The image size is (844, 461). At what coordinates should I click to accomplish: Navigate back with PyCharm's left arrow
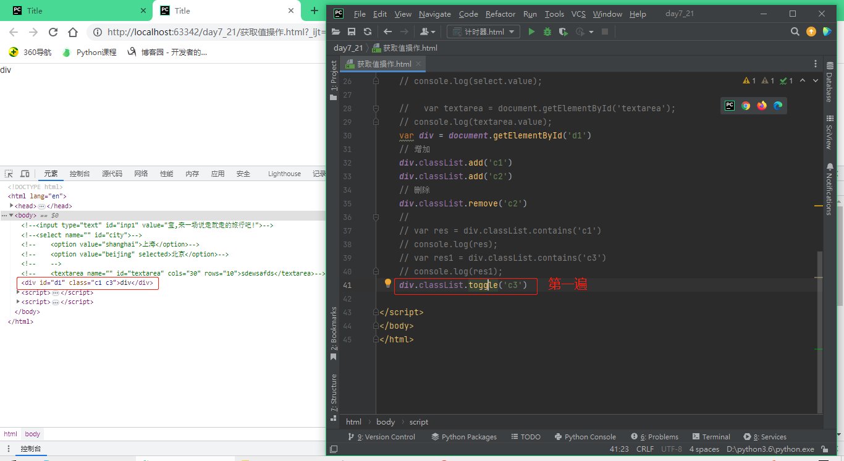[388, 32]
